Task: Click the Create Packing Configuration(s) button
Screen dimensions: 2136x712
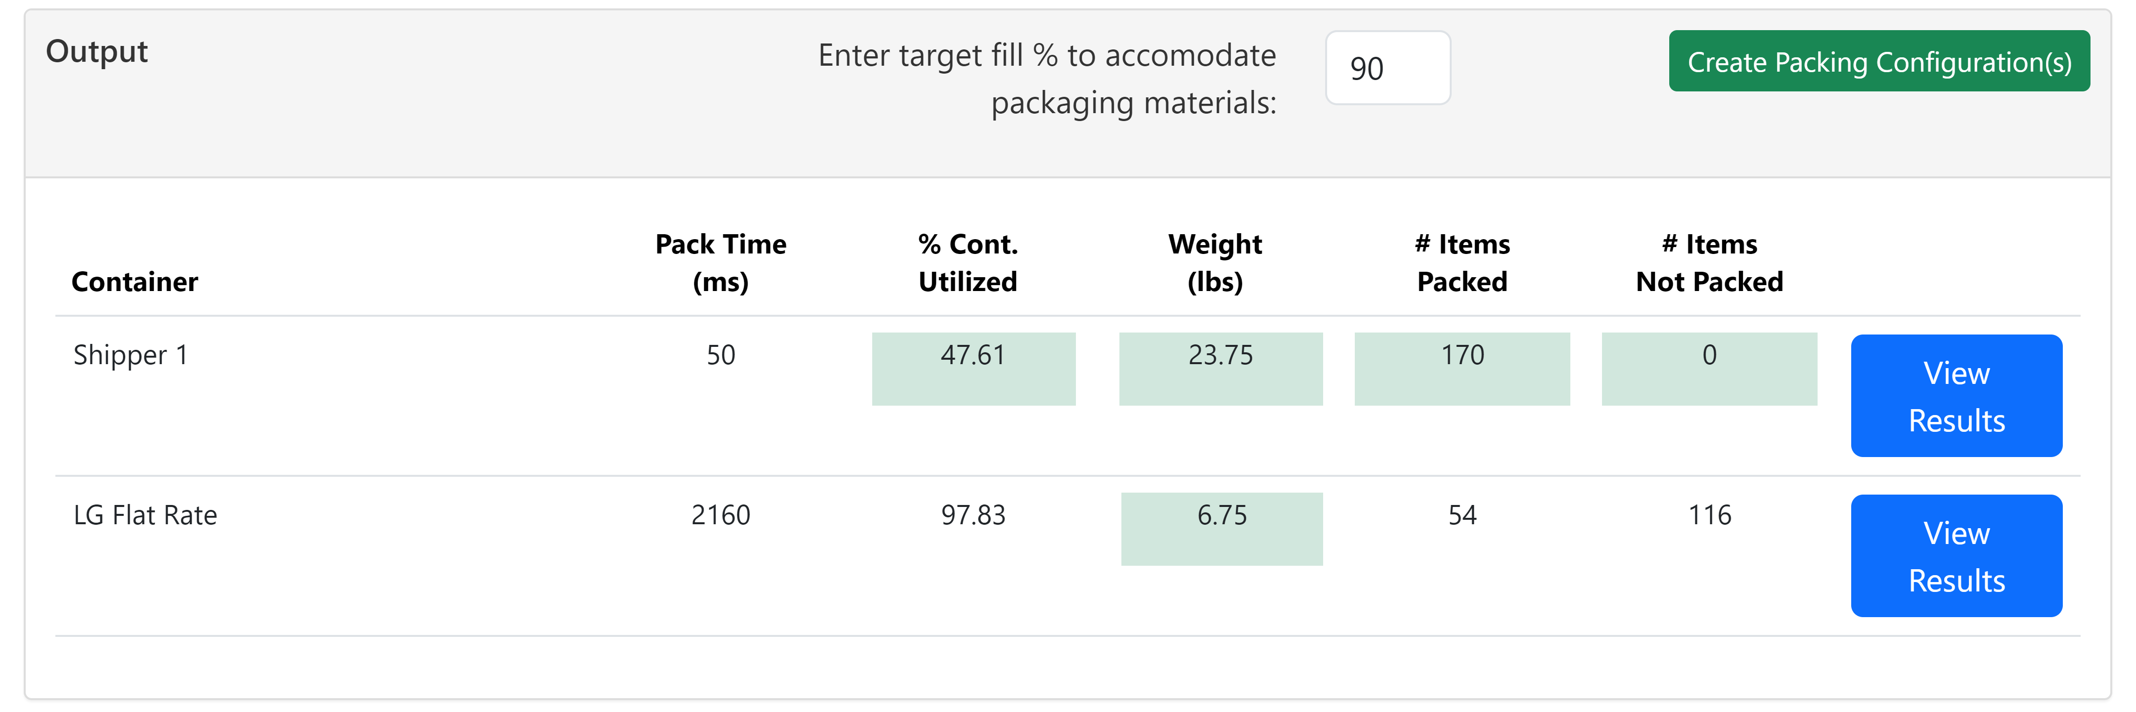Action: 1878,61
